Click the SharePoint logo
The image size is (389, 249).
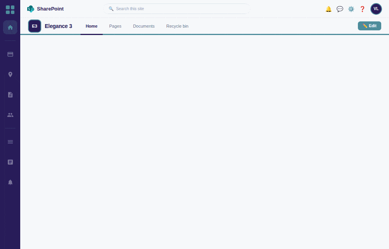30,9
